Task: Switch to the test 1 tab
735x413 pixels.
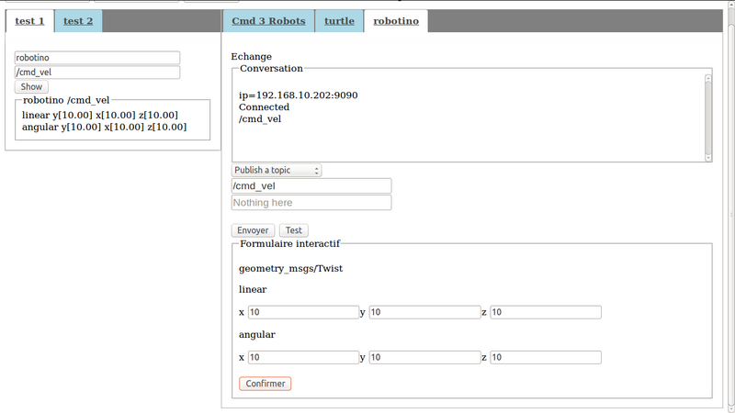Action: tap(29, 20)
